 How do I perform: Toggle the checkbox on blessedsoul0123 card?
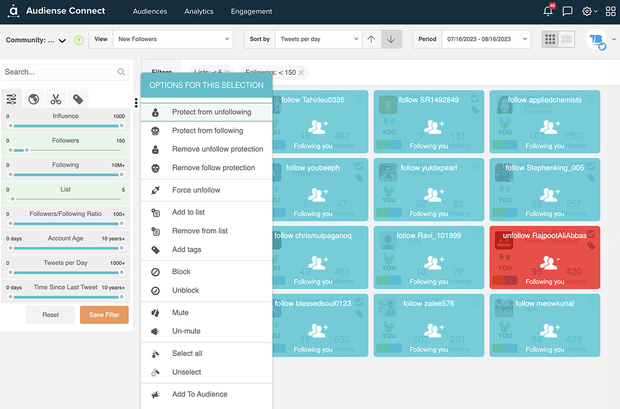click(x=359, y=302)
